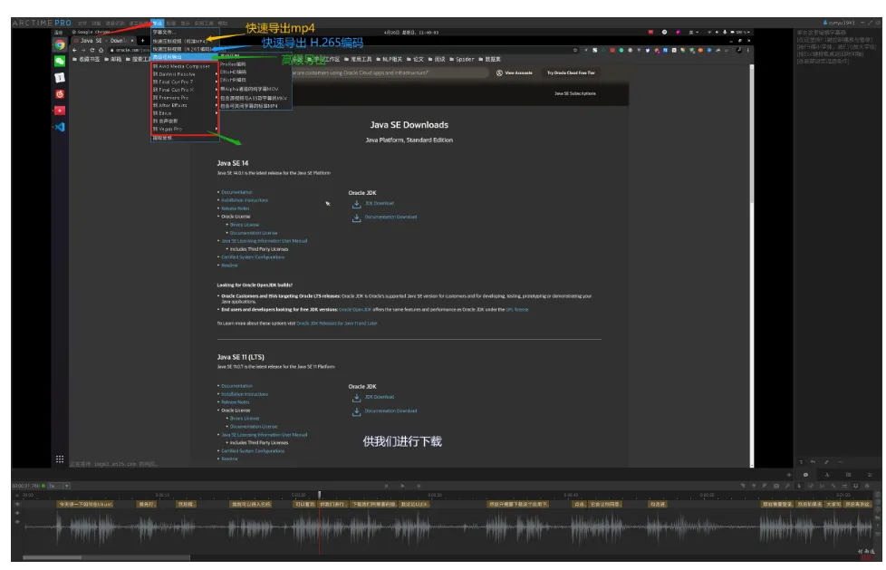
Task: Expand the 到 Vegas Pro submenu
Action: (185, 129)
